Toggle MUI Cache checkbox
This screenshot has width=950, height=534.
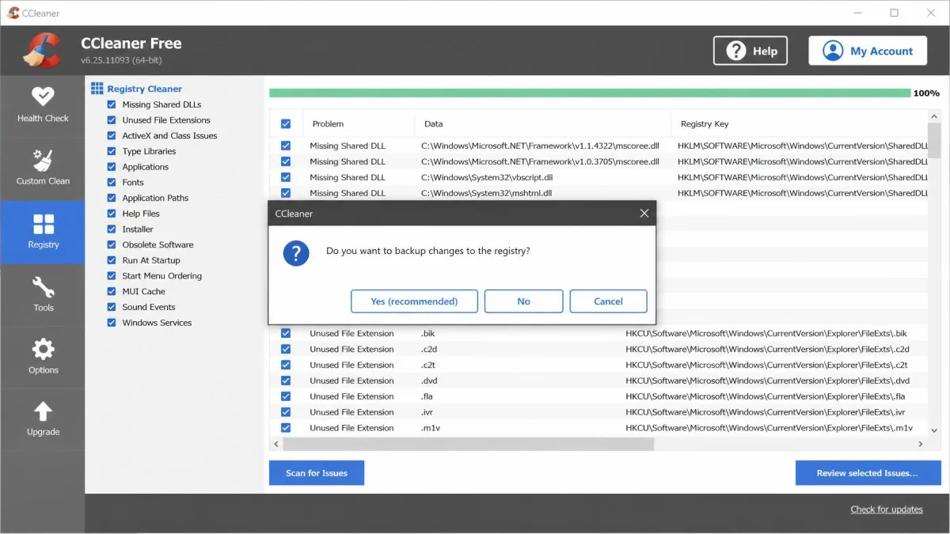pyautogui.click(x=112, y=292)
